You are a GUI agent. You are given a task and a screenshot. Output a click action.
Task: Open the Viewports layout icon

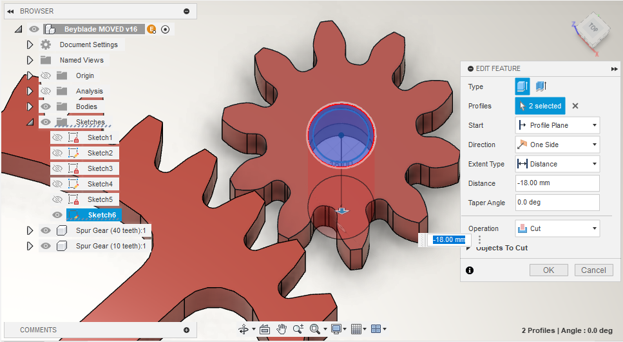point(376,329)
